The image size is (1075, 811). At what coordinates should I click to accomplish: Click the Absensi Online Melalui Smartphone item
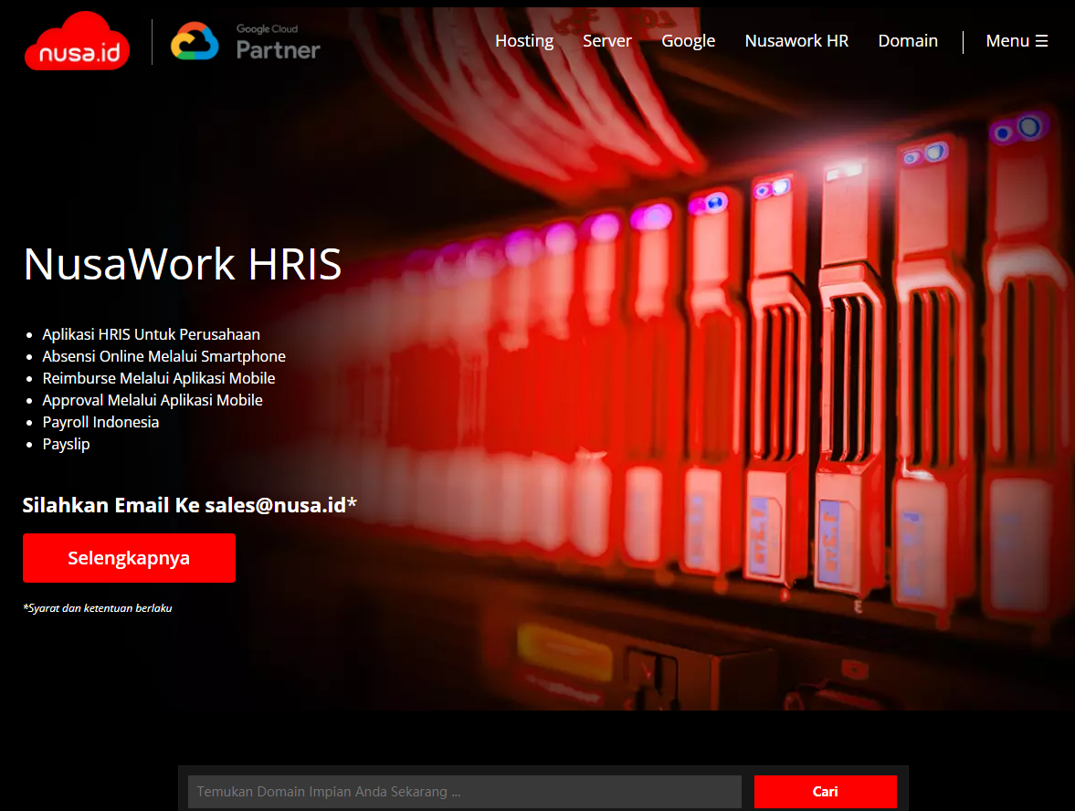163,356
